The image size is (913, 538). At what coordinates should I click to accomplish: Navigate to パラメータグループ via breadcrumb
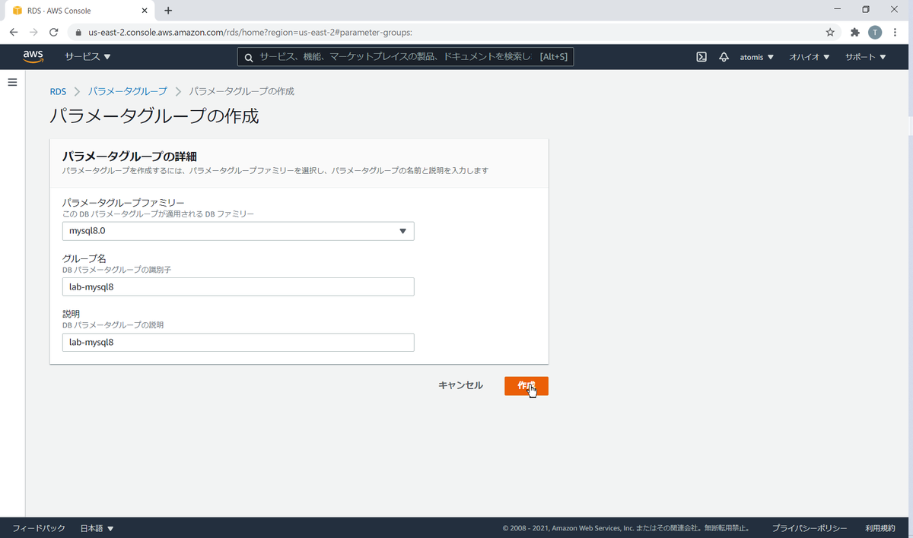click(x=128, y=90)
